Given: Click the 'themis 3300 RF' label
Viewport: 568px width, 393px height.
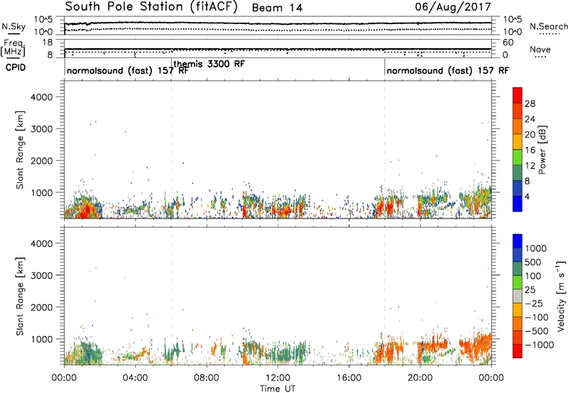Looking at the screenshot, I should pyautogui.click(x=209, y=64).
